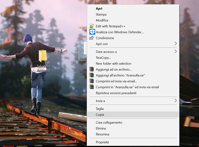Expand the Invia a submenu arrow
The width and height of the screenshot is (199, 147).
pyautogui.click(x=176, y=101)
